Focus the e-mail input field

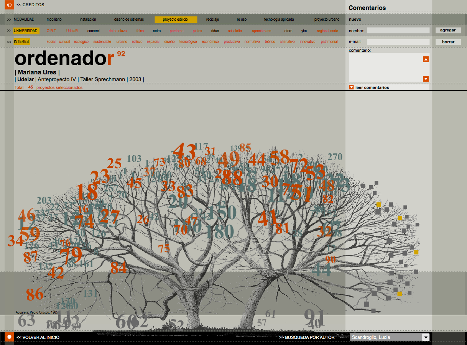coord(398,42)
